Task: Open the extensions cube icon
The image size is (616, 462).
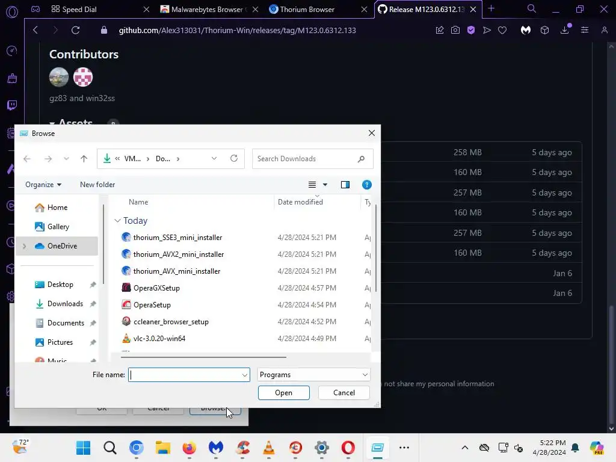Action: pos(544,30)
